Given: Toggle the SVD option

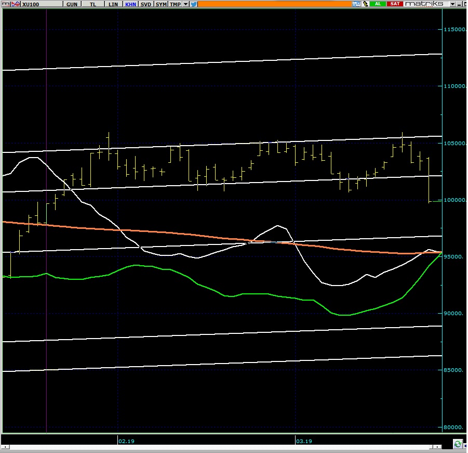Looking at the screenshot, I should pos(146,4).
